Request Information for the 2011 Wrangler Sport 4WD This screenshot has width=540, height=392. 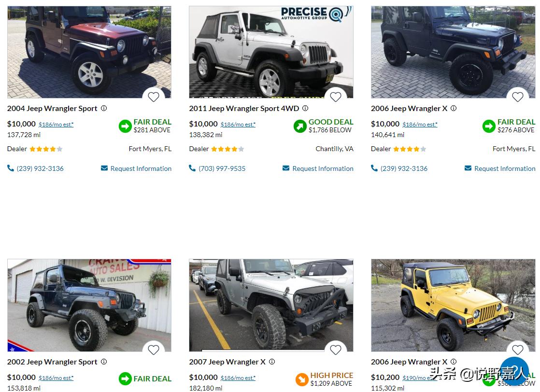318,168
